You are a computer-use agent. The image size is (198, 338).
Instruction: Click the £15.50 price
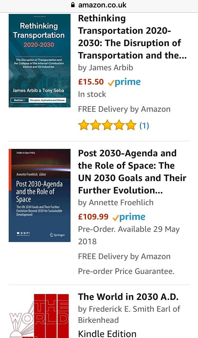91,82
